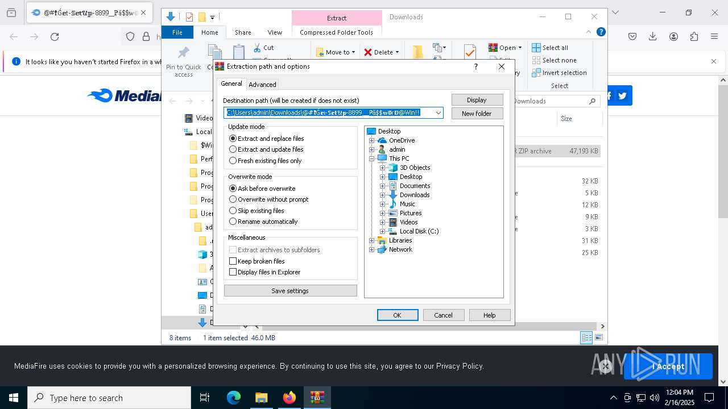
Task: Open Firefox downloads panel icon
Action: [x=653, y=37]
